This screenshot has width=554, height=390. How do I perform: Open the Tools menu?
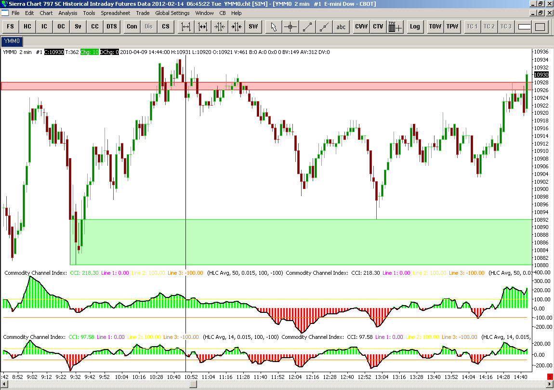(x=89, y=13)
